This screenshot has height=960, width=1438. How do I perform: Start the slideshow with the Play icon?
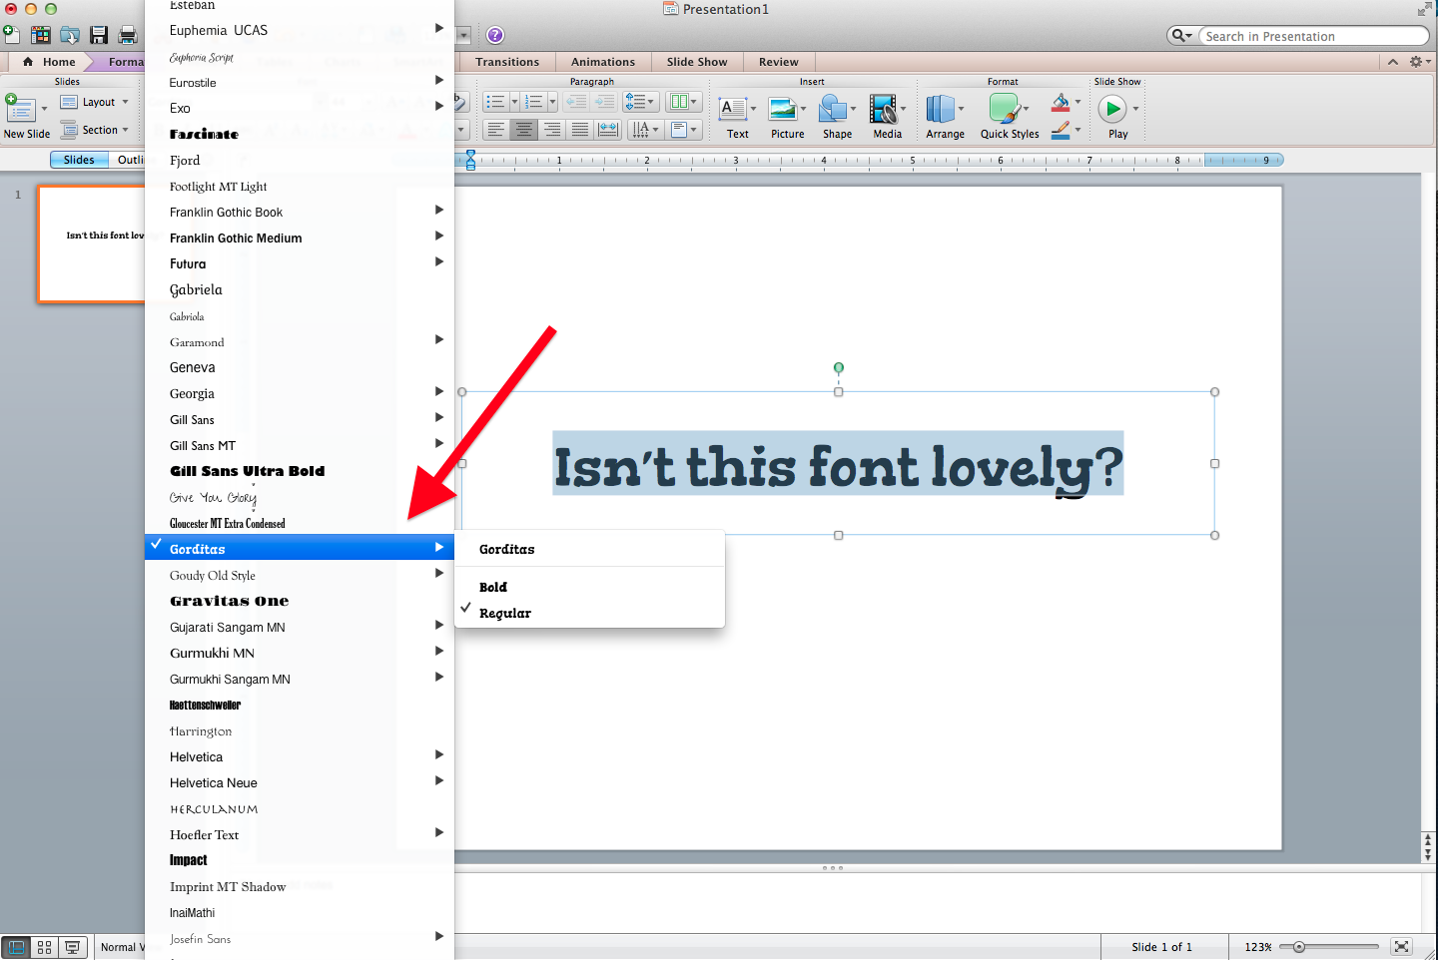click(x=1115, y=110)
